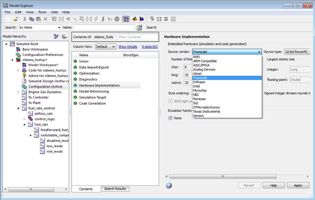Click the lightning bolt toolbar icon
Image resolution: width=315 pixels, height=200 pixels.
coord(96,19)
